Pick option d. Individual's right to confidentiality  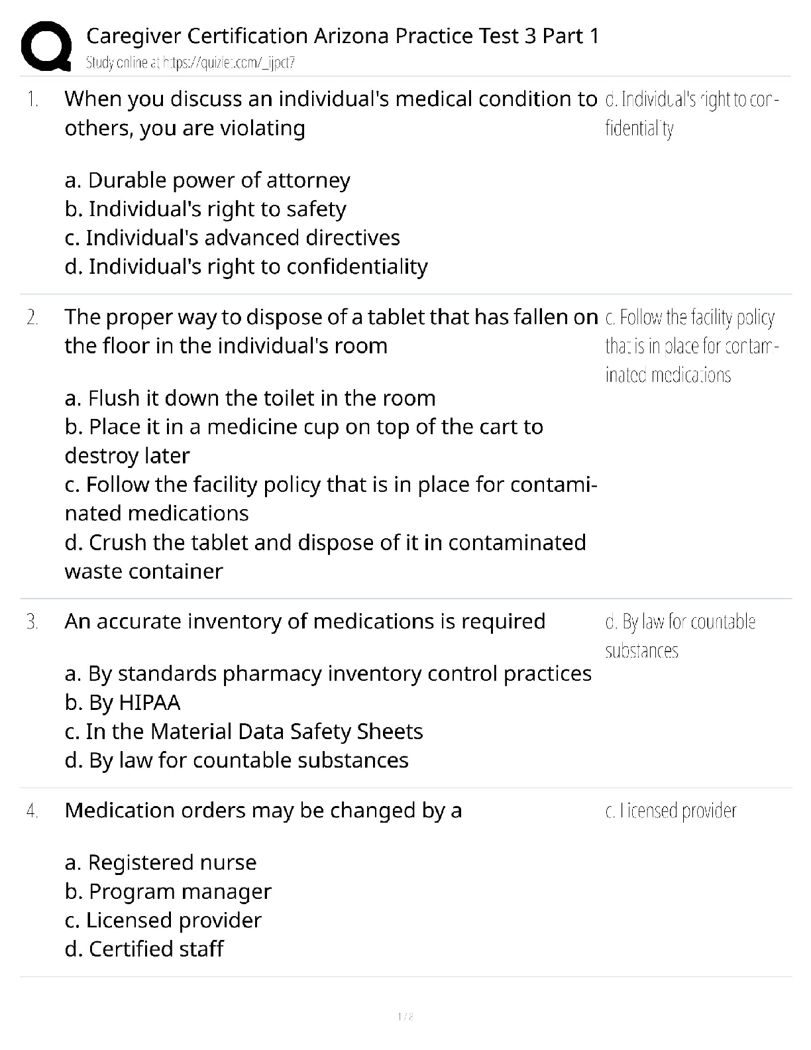pos(246,266)
